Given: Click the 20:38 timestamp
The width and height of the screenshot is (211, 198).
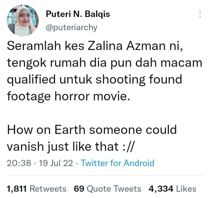Looking at the screenshot, I should [x=19, y=163].
